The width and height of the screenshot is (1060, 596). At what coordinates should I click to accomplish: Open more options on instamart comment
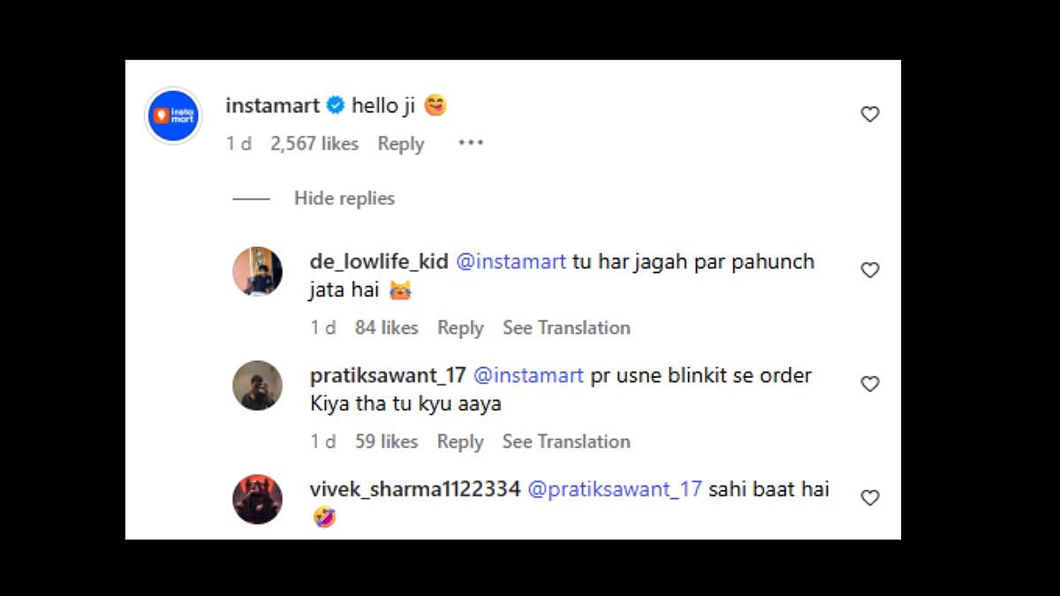pos(471,143)
